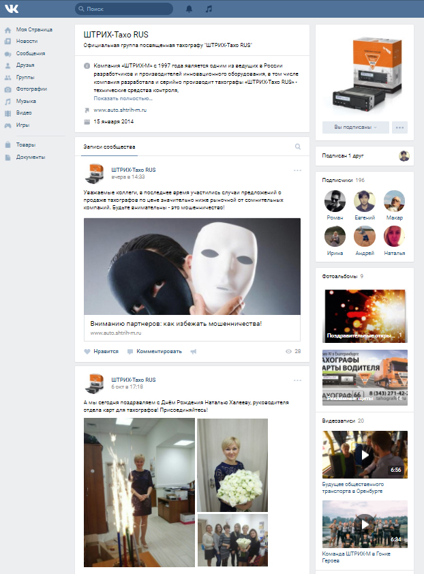Open the mask image in the scam-warning post
424x574 pixels.
pos(192,267)
